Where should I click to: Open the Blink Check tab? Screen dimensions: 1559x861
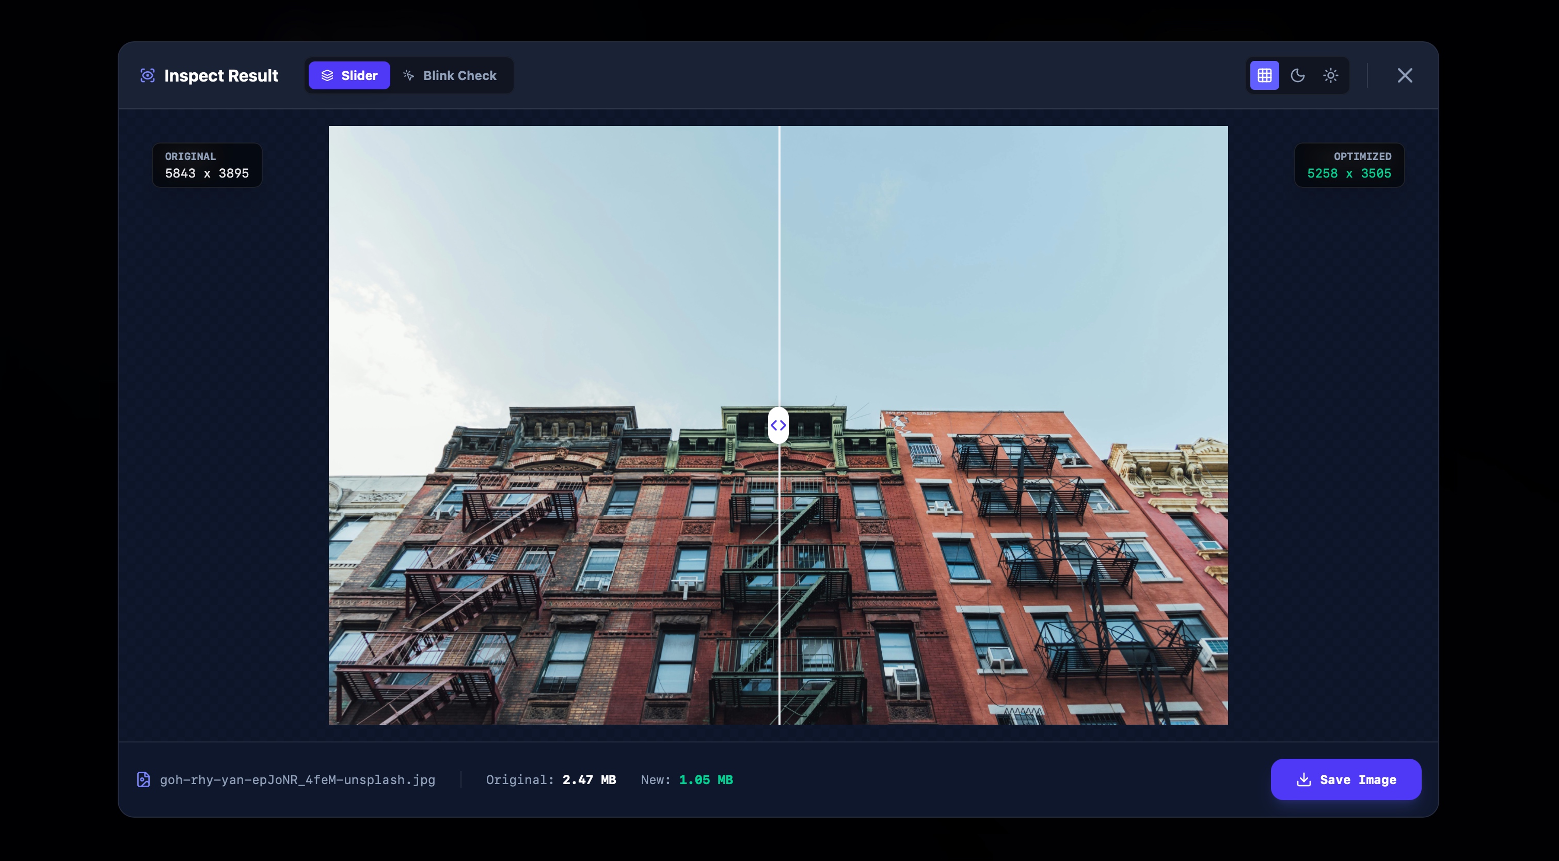[x=451, y=76]
